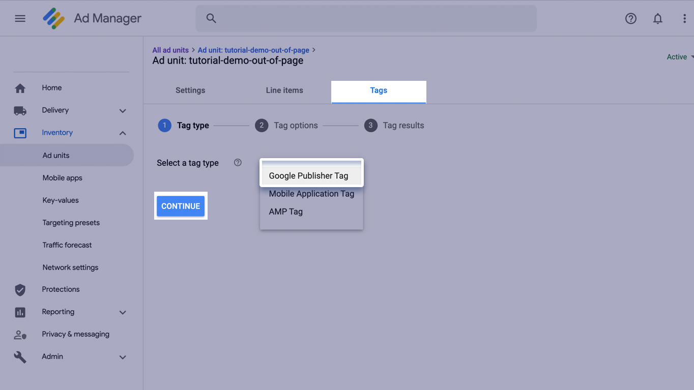Open Ad units in sidebar
The image size is (694, 390).
[x=67, y=155]
